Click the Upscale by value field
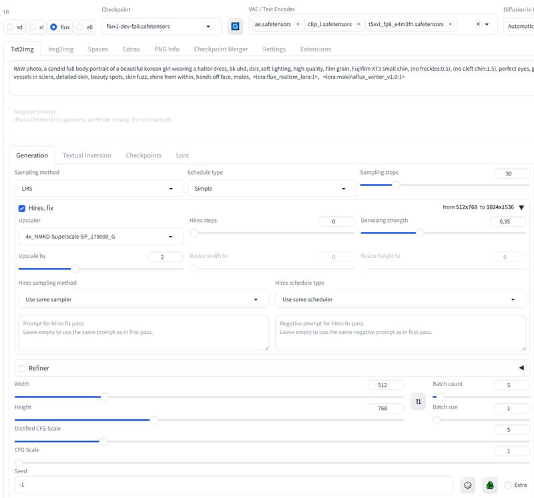This screenshot has height=498, width=534. point(166,257)
